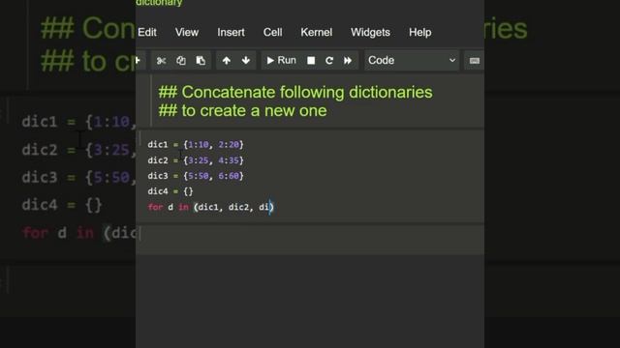The width and height of the screenshot is (620, 348).
Task: Open the Help menu
Action: point(419,32)
